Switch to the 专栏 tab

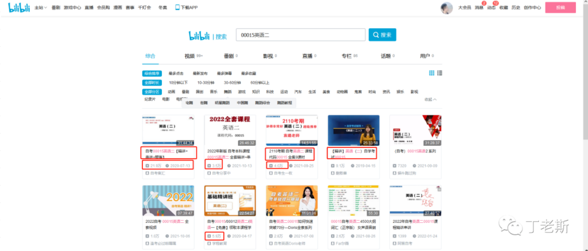[349, 56]
